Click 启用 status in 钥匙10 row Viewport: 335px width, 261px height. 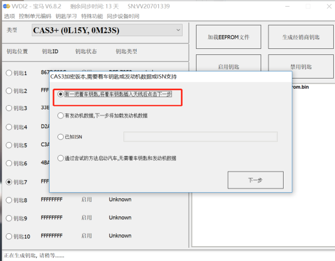[x=86, y=236]
